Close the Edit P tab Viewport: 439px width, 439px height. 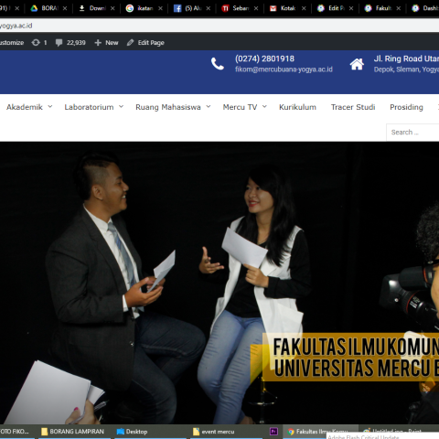coord(351,8)
